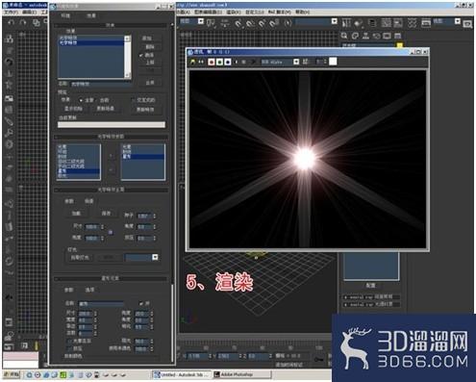Click the 加载 Load button in lens globals
Screen dimensions: 476x382
[x=76, y=214]
